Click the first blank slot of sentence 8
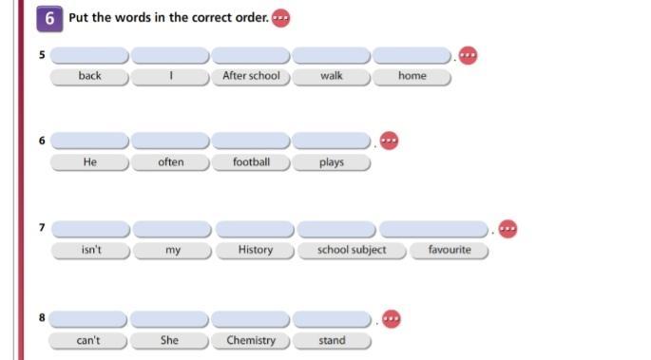651x360 pixels. [x=88, y=319]
